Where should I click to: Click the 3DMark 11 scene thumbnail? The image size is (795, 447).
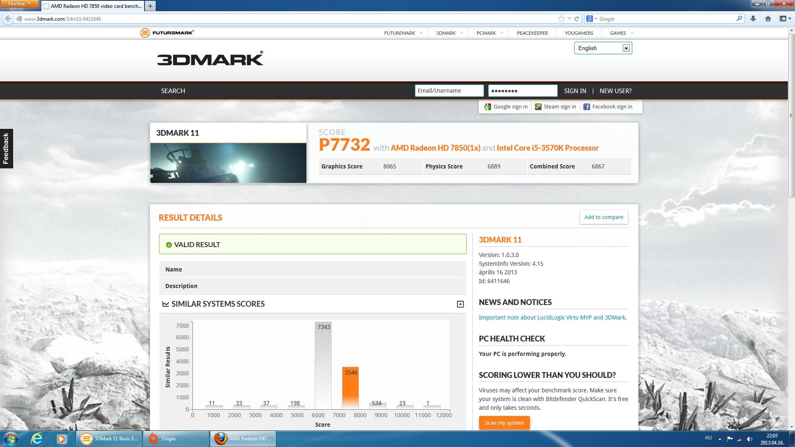coord(228,163)
